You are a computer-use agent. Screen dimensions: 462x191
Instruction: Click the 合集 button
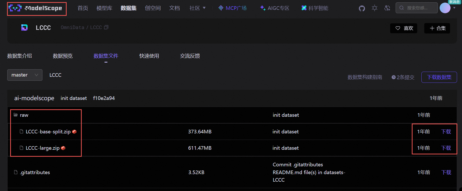point(437,28)
